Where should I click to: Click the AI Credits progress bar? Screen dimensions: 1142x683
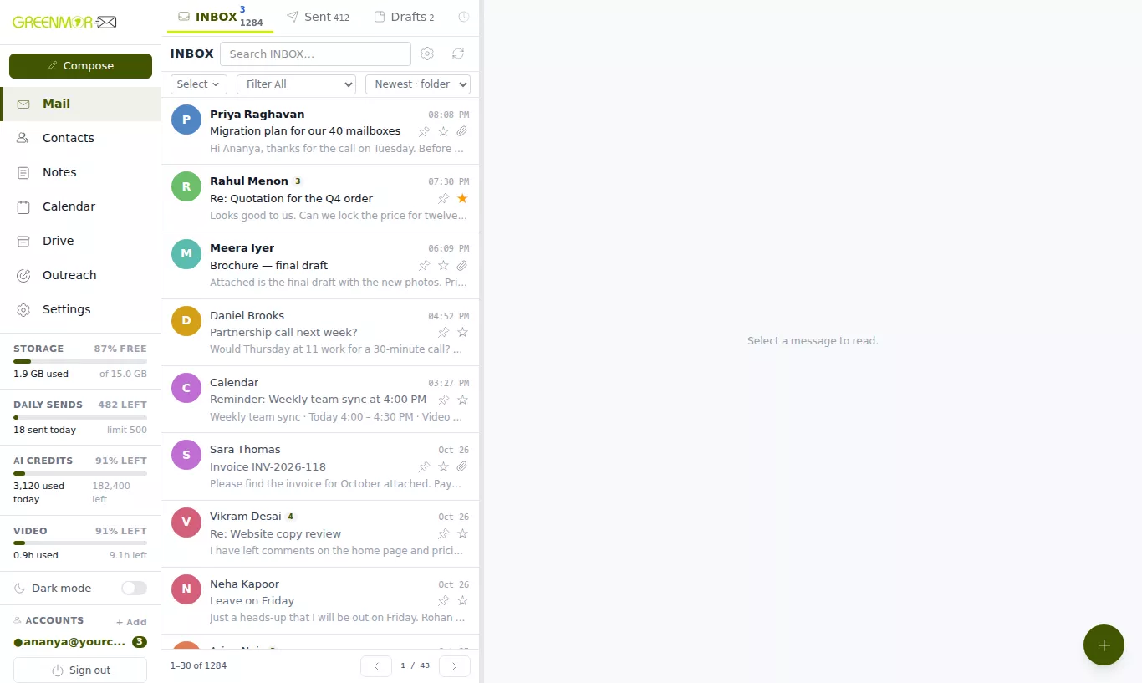[80, 473]
